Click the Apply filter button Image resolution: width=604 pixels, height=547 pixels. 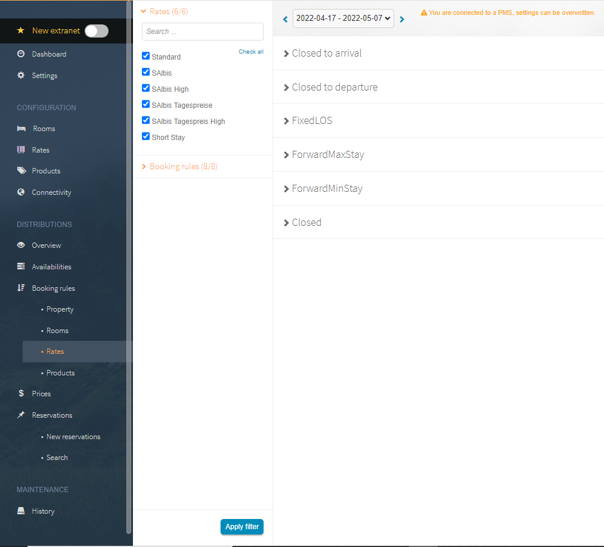tap(241, 527)
